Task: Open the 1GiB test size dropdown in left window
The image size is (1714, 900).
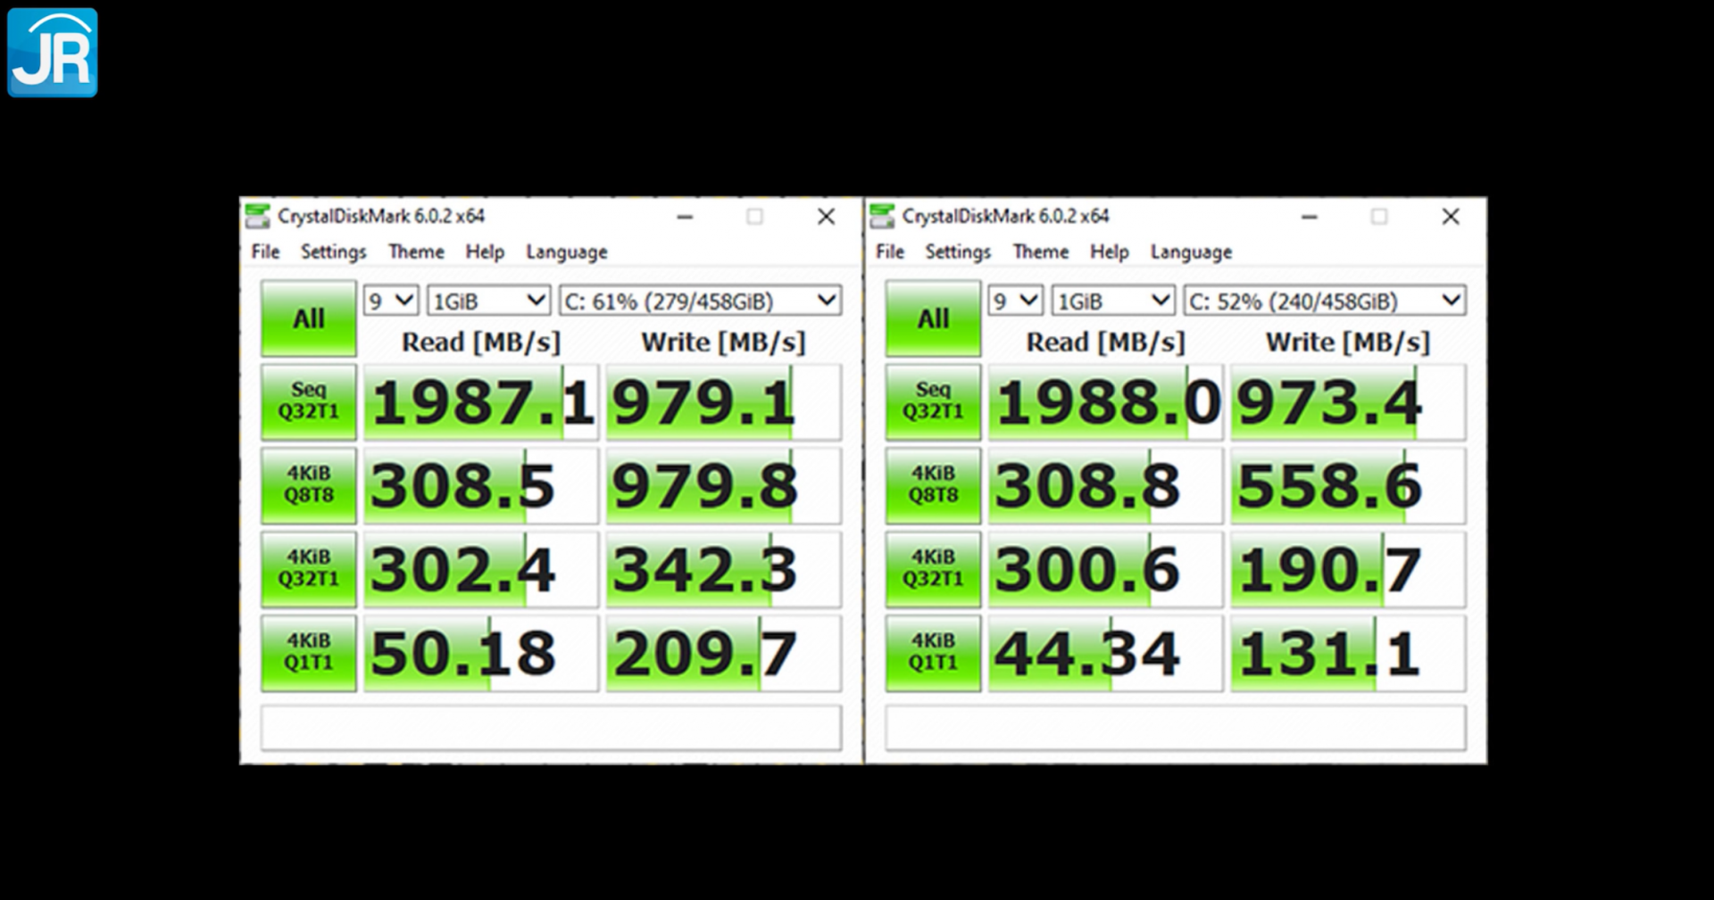Action: (x=488, y=300)
